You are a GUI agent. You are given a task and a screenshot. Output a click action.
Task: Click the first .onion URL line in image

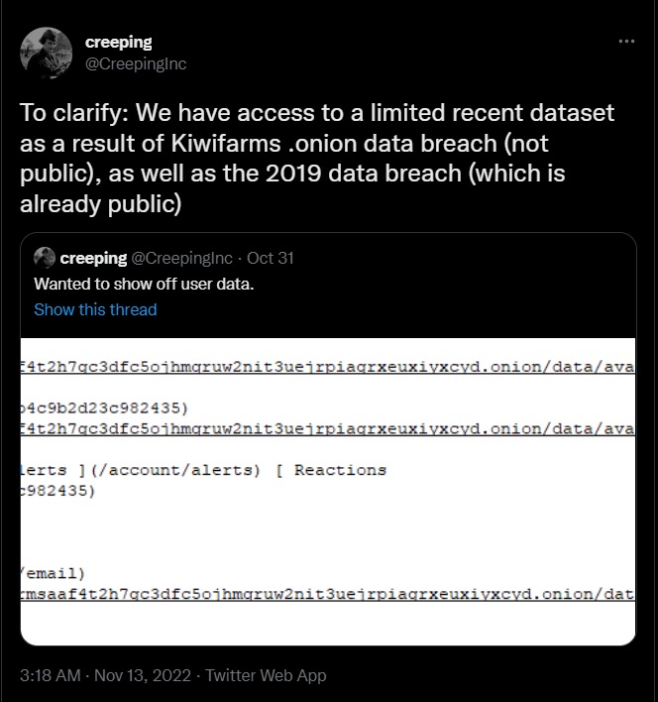(328, 367)
